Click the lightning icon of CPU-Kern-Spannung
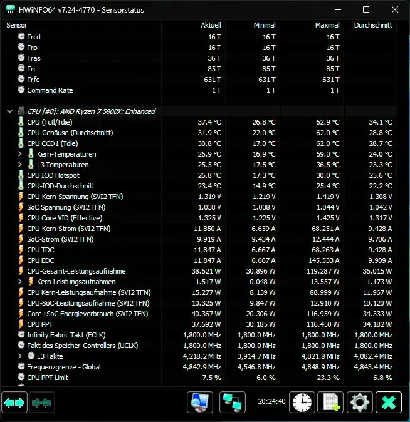 21,197
